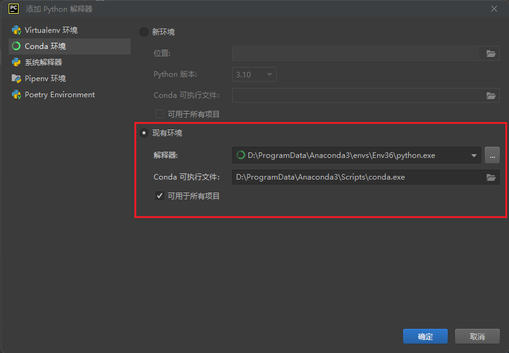The height and width of the screenshot is (353, 509).
Task: Click the 取消 button
Action: [477, 336]
